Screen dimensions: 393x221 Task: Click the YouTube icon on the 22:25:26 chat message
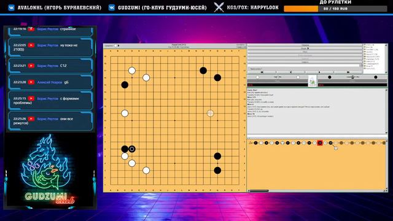tap(31, 118)
